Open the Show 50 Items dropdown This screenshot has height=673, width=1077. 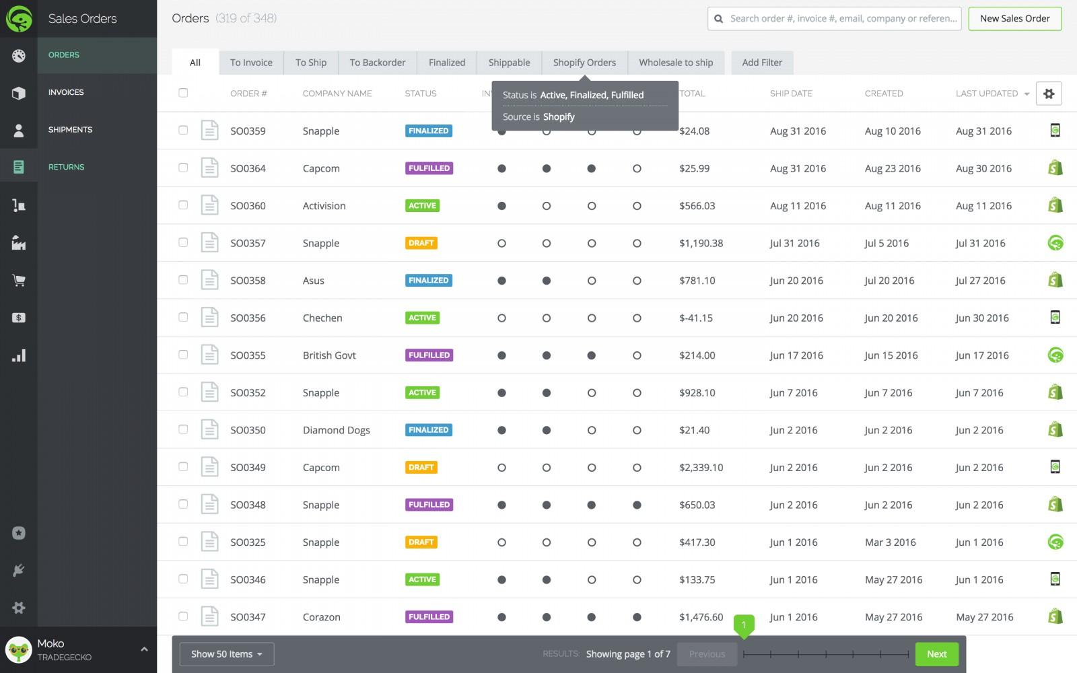tap(226, 653)
